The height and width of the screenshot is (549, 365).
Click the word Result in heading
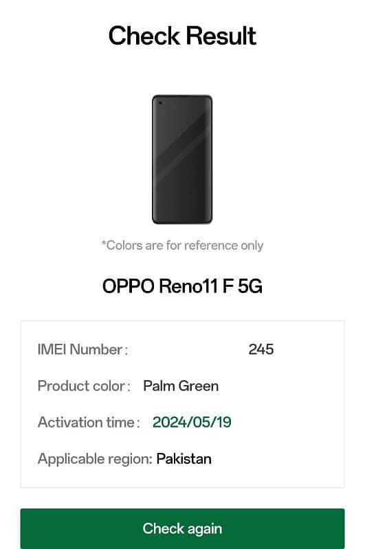[x=221, y=36]
